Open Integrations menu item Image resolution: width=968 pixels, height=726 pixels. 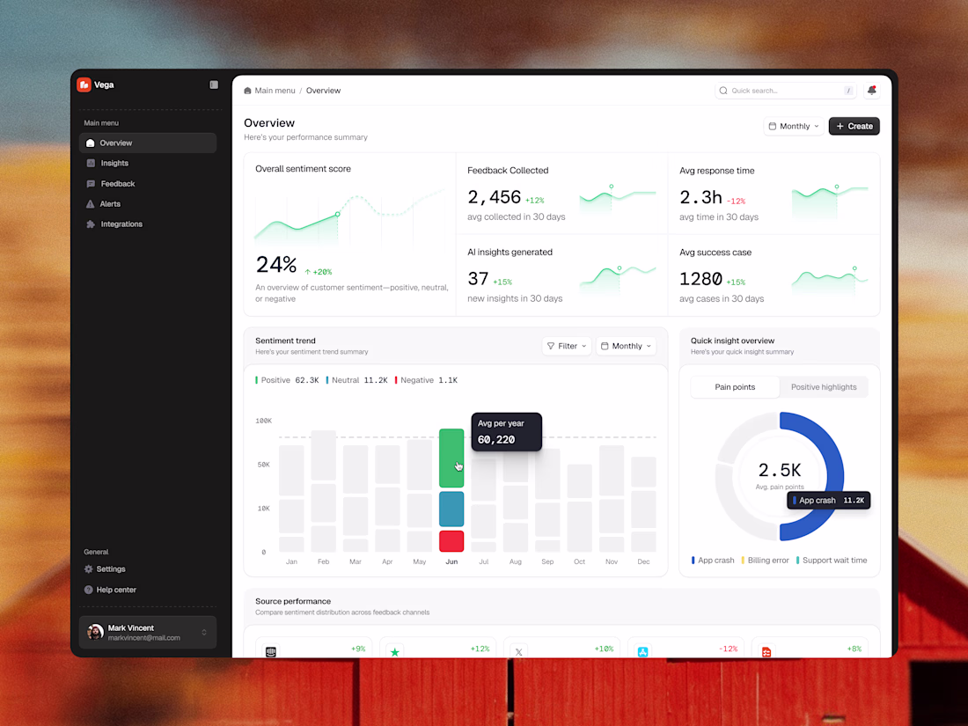(x=148, y=224)
